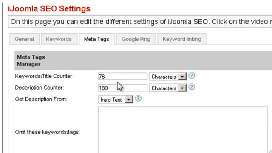Switch to the Keywords tab
This screenshot has width=272, height=153.
pos(59,39)
